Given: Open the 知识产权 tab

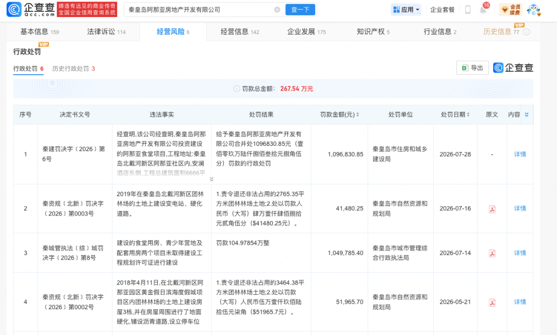Looking at the screenshot, I should pyautogui.click(x=373, y=31).
